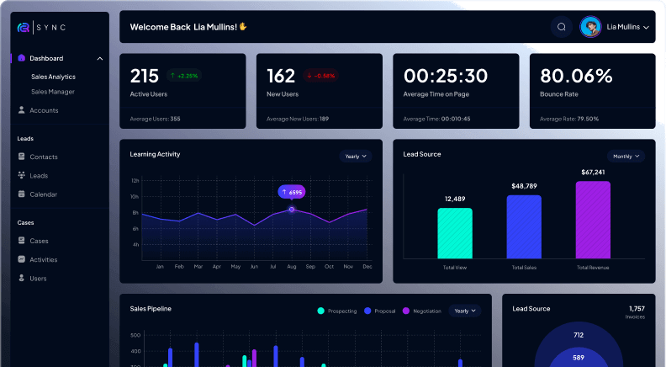Click the Total View teal bar
The image size is (666, 367).
pos(455,233)
